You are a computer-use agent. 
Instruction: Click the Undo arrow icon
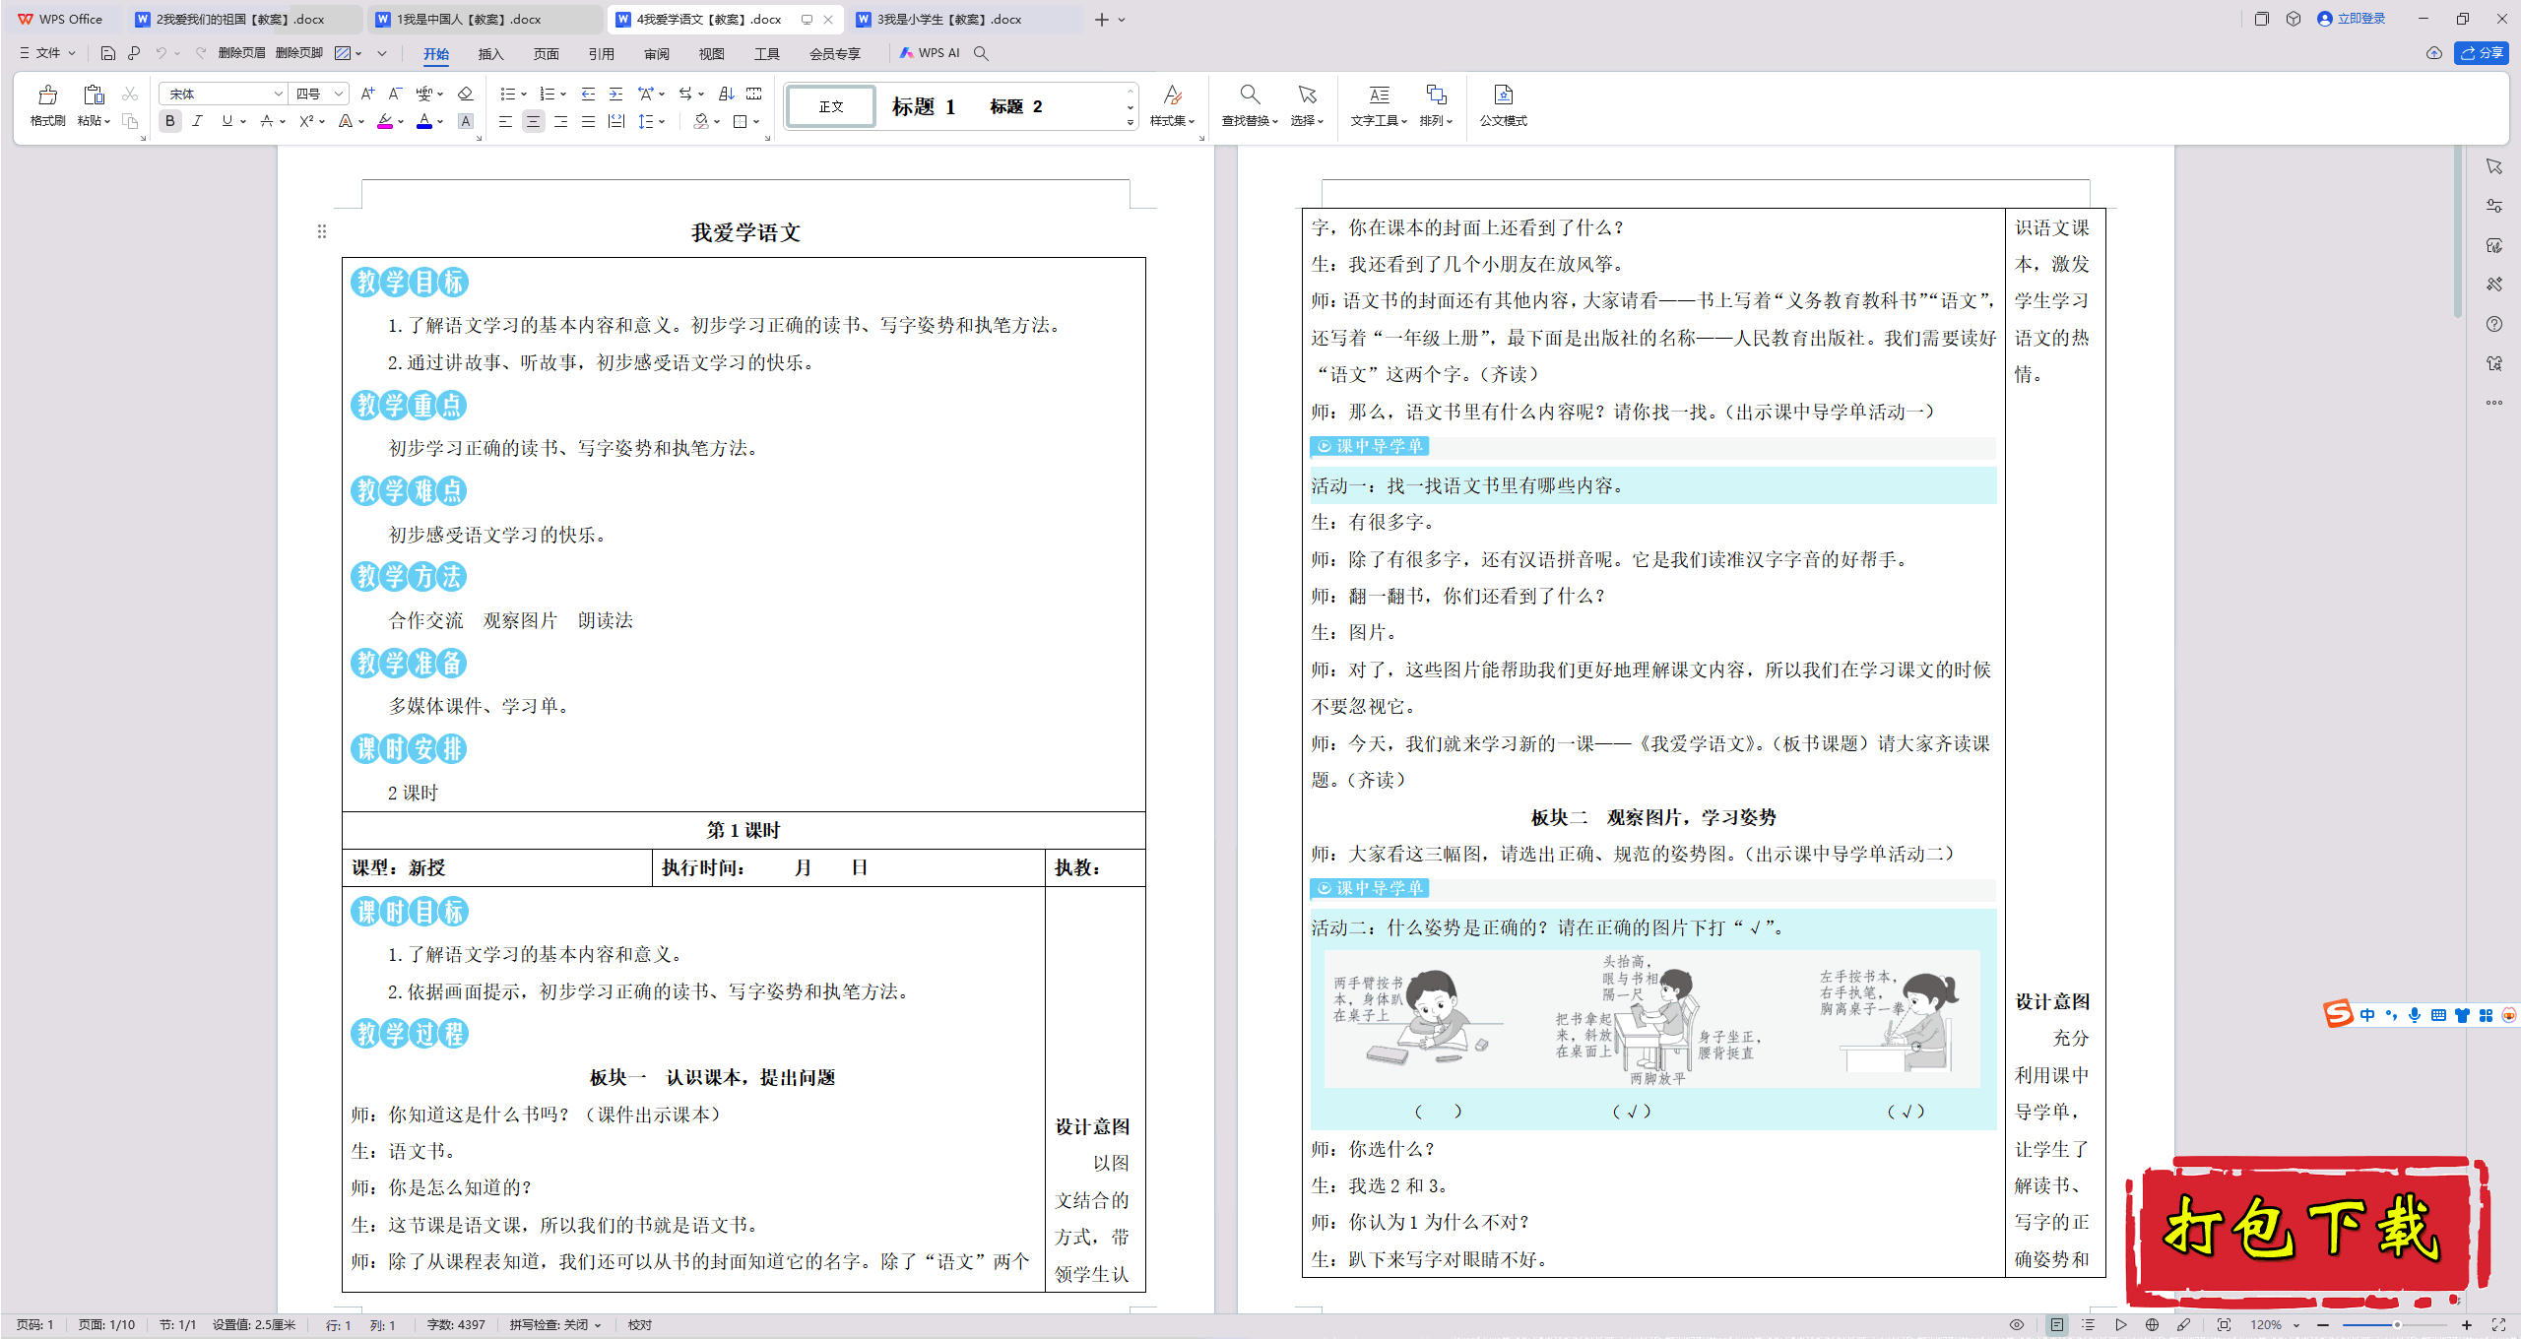pos(161,53)
